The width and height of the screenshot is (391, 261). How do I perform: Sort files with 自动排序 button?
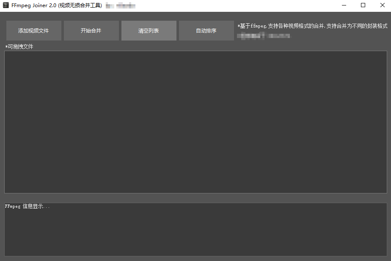207,30
